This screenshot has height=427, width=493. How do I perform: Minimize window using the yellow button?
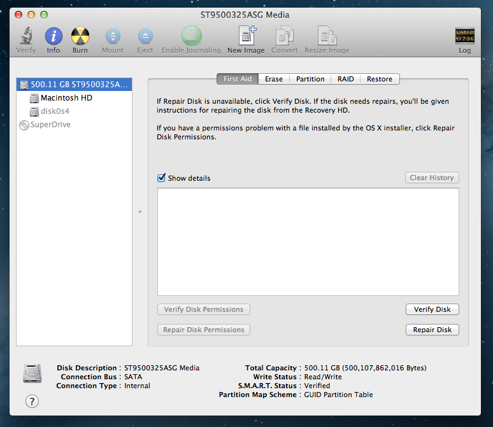click(31, 15)
